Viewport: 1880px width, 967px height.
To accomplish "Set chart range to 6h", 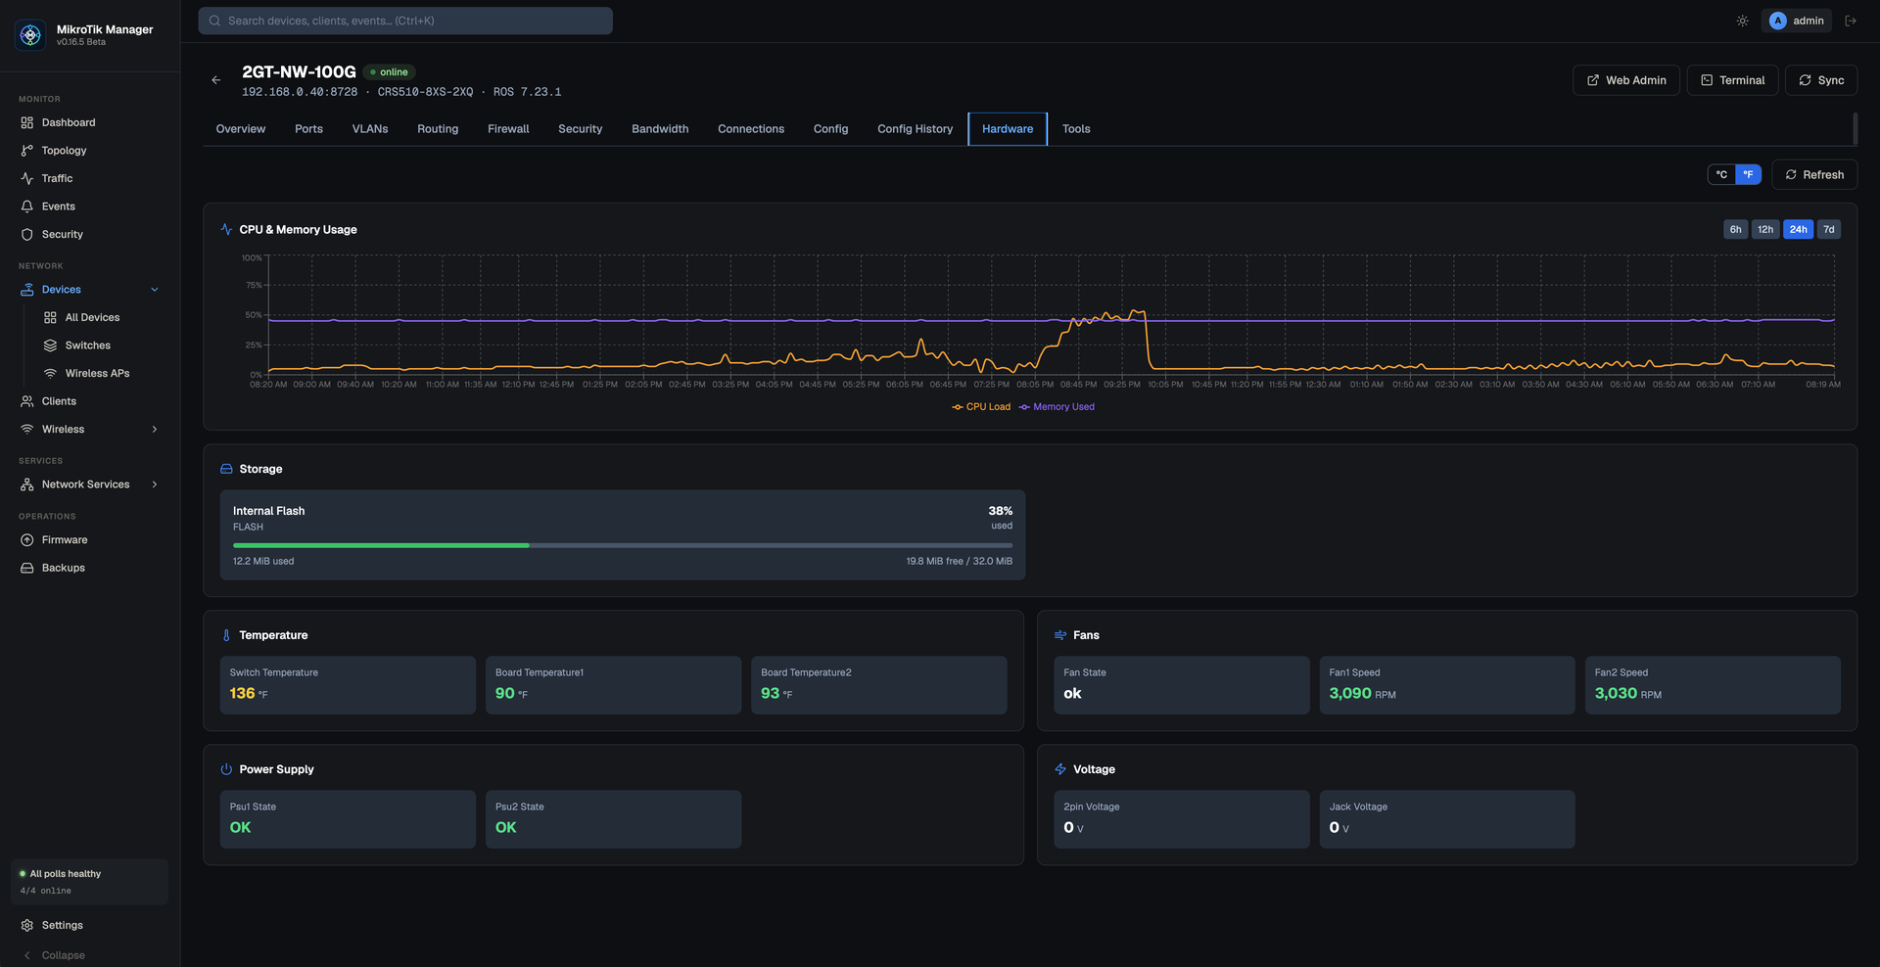I will 1735,229.
